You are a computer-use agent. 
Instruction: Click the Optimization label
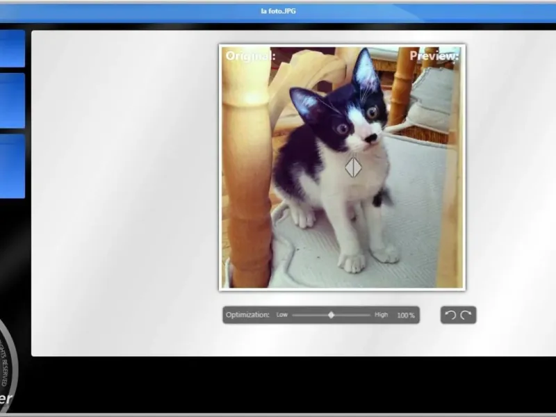247,315
